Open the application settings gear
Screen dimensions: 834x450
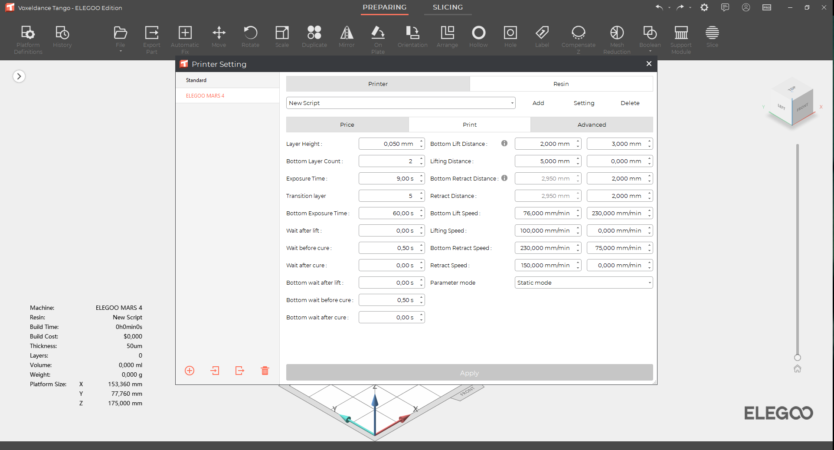pyautogui.click(x=704, y=7)
